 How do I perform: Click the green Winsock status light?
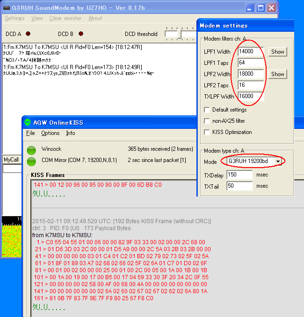point(31,150)
